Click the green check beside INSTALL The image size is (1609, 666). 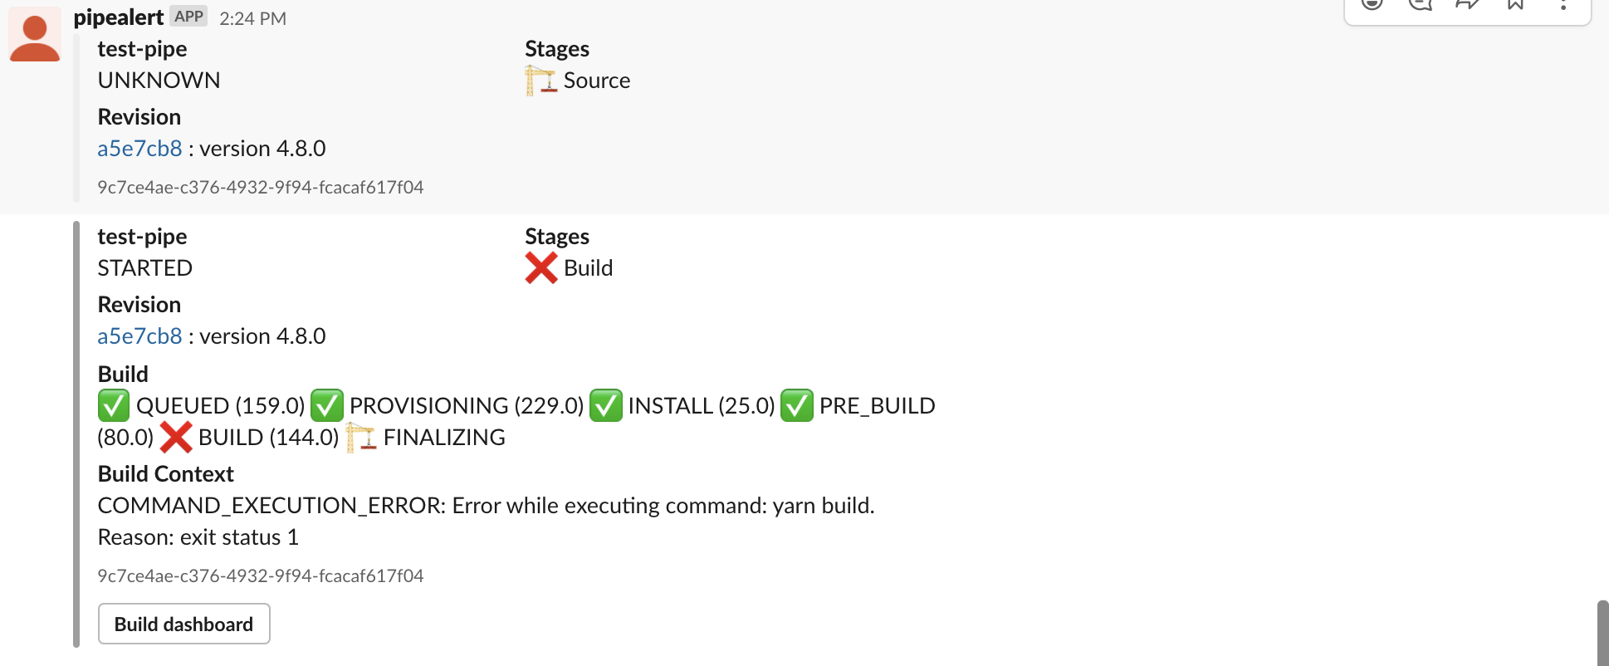pyautogui.click(x=605, y=405)
